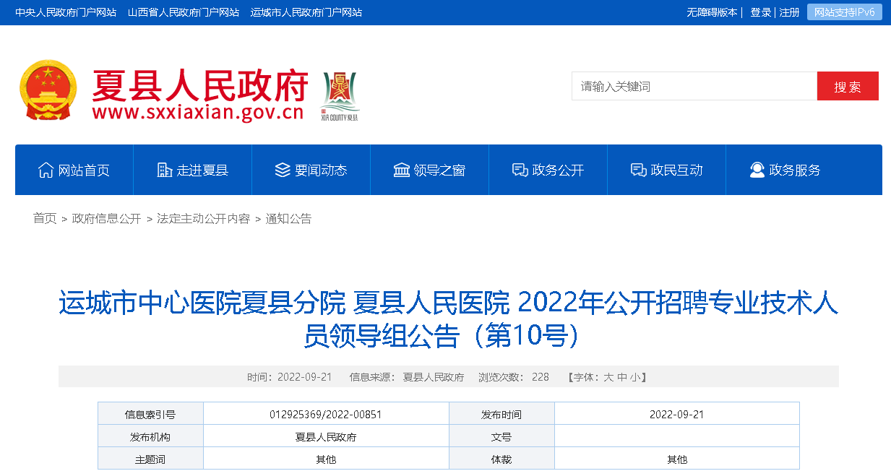This screenshot has width=891, height=471.
Task: Open 山西省人民政府门户网站 link
Action: pyautogui.click(x=184, y=12)
